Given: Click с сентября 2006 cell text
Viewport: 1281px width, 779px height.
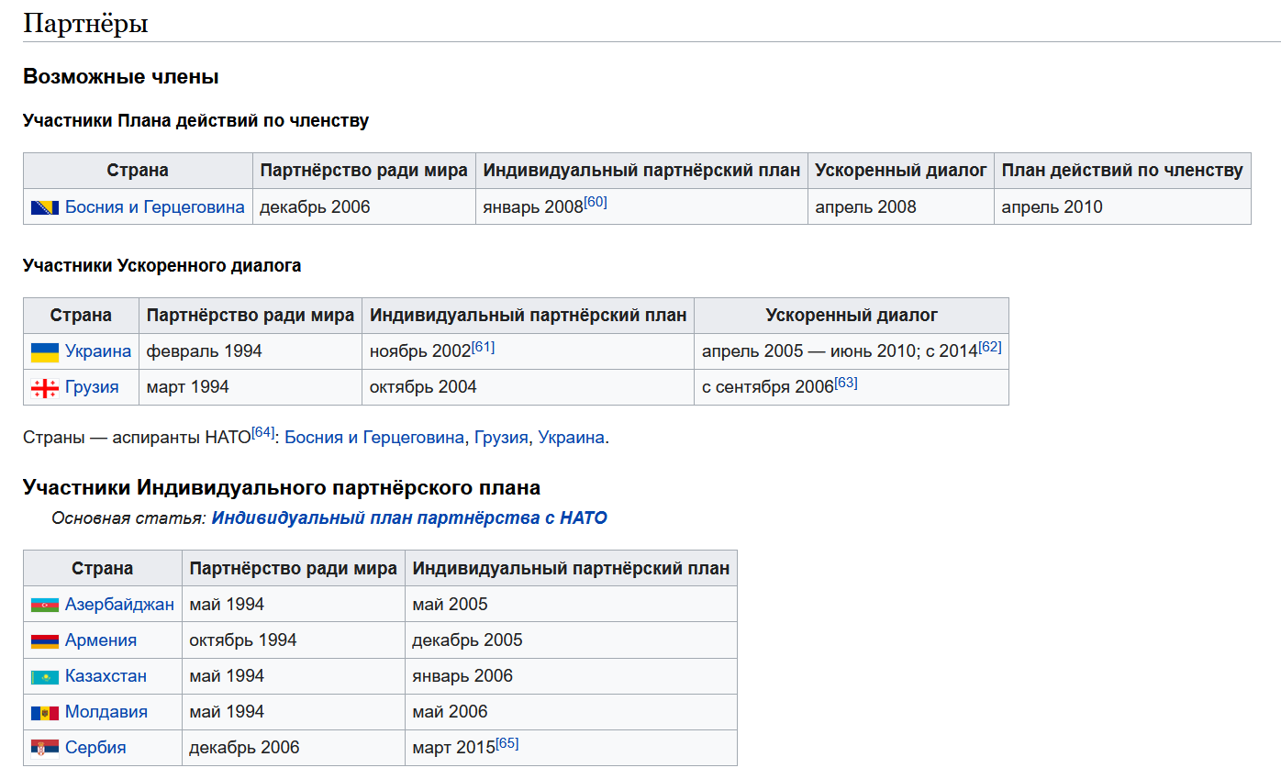Looking at the screenshot, I should tap(768, 387).
